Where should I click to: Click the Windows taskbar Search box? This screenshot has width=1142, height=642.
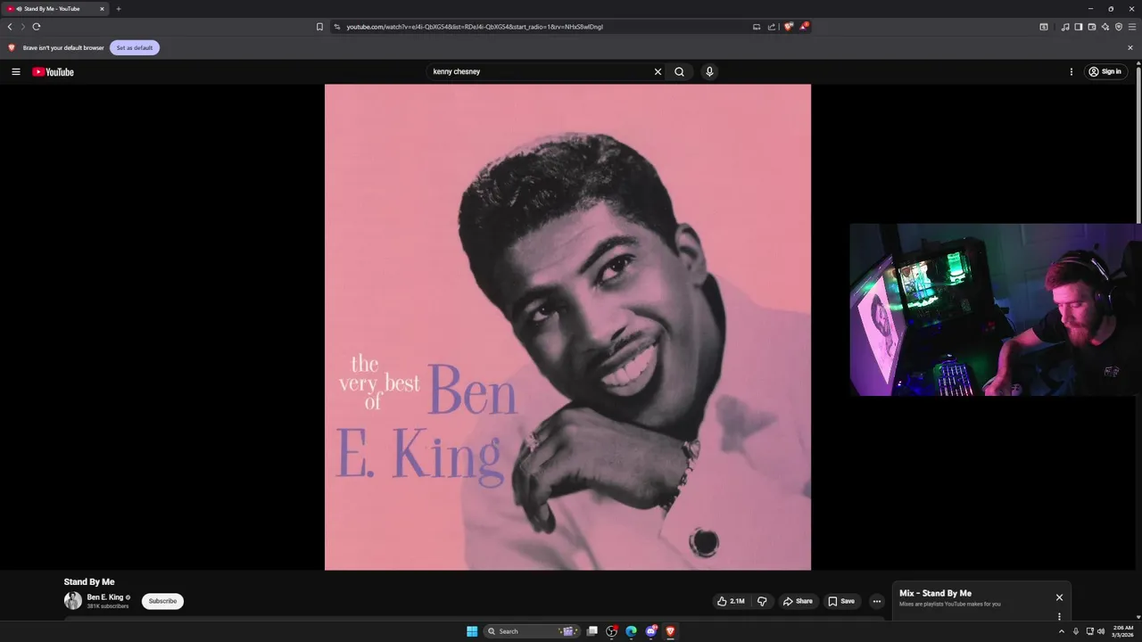click(x=533, y=631)
